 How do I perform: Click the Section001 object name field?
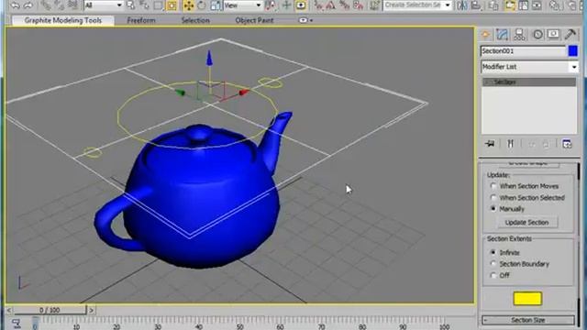(523, 51)
